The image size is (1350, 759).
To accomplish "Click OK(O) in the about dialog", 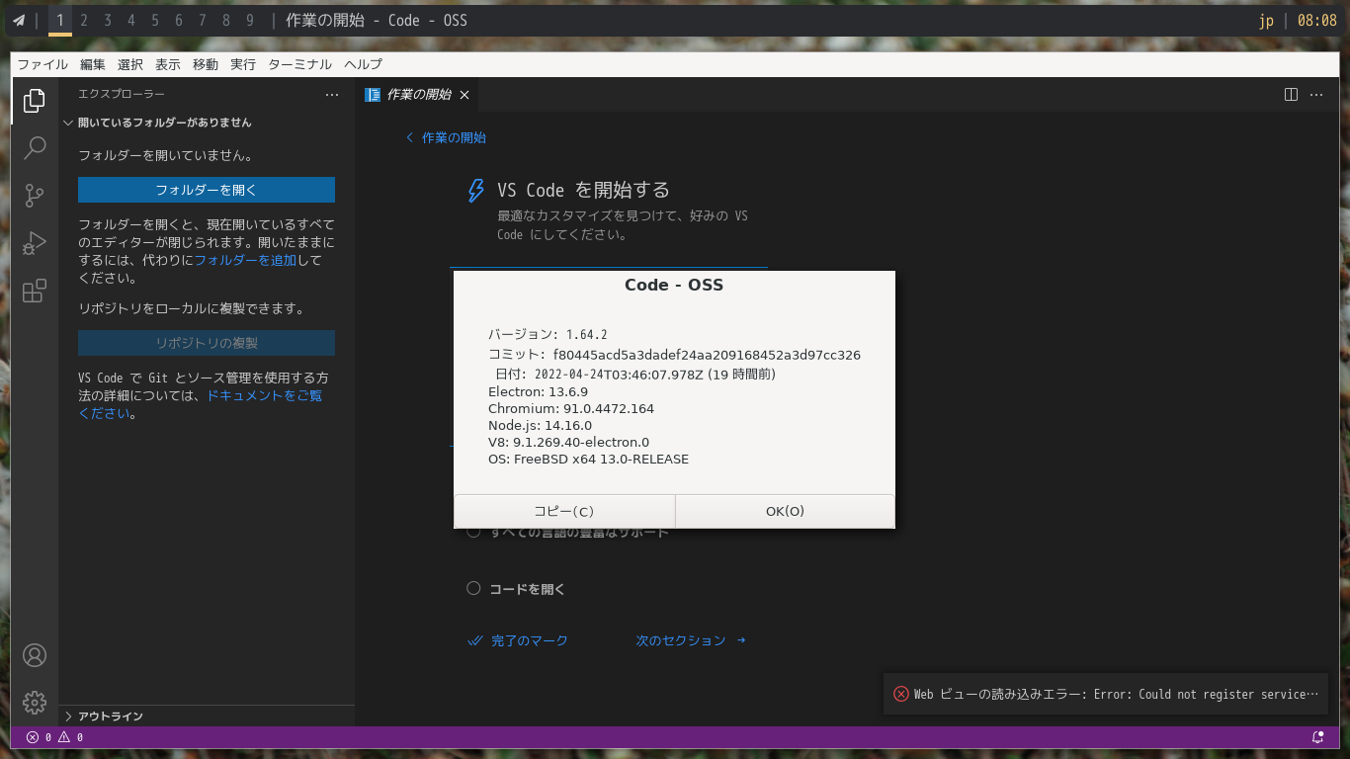I will 785,511.
